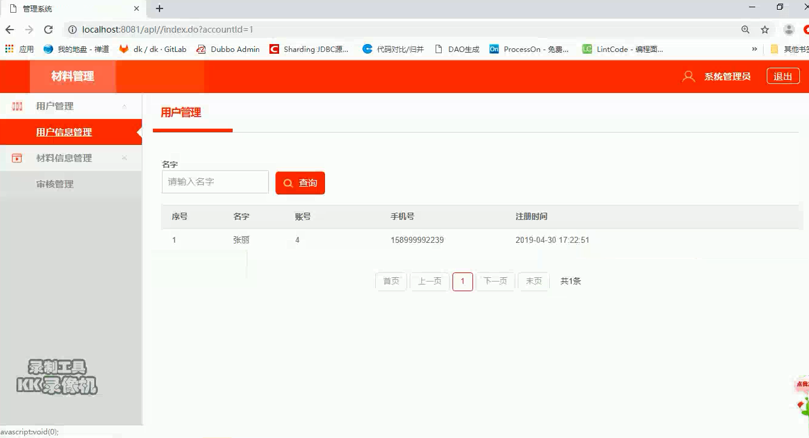Show more bookmarks via double chevron

click(x=754, y=49)
